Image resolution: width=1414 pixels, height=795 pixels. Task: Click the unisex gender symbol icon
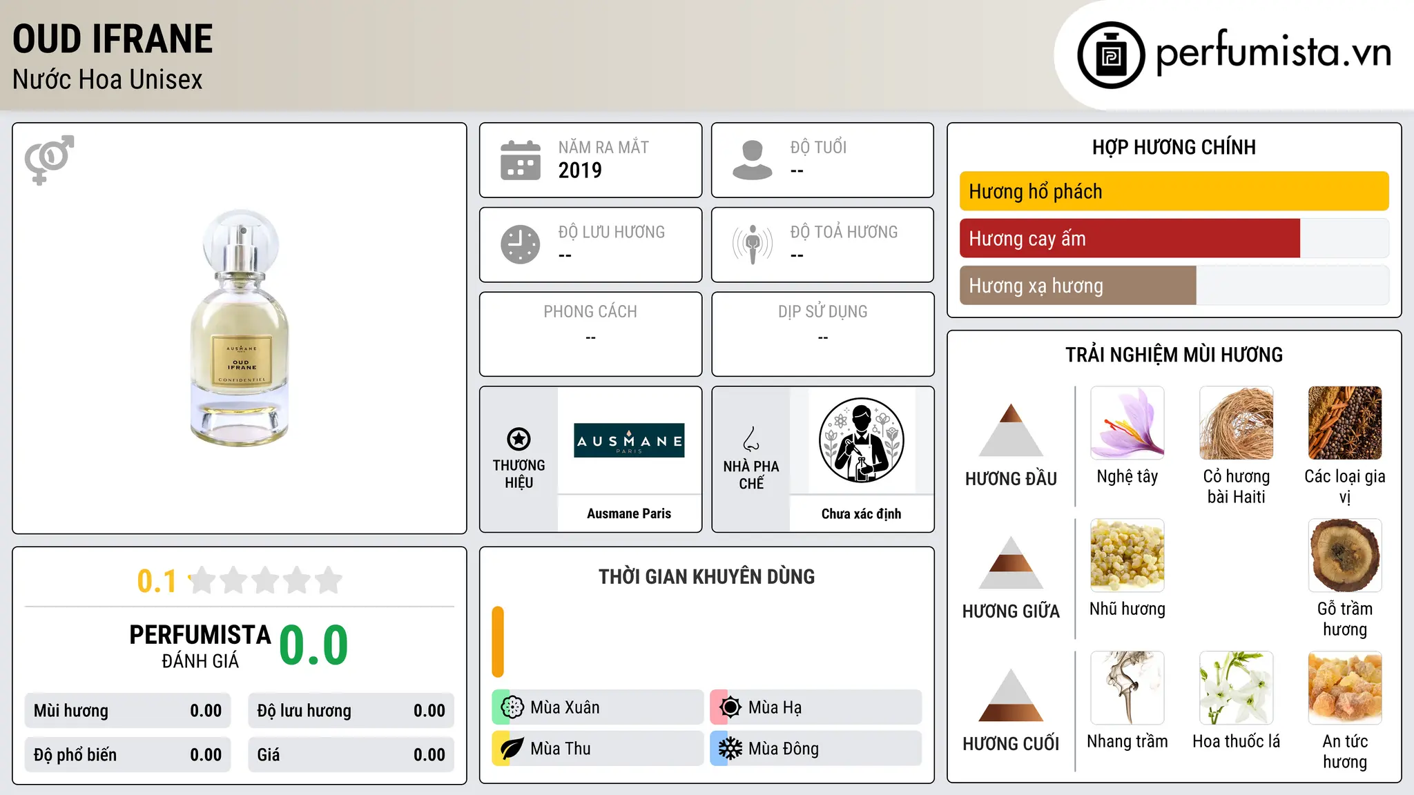point(49,159)
